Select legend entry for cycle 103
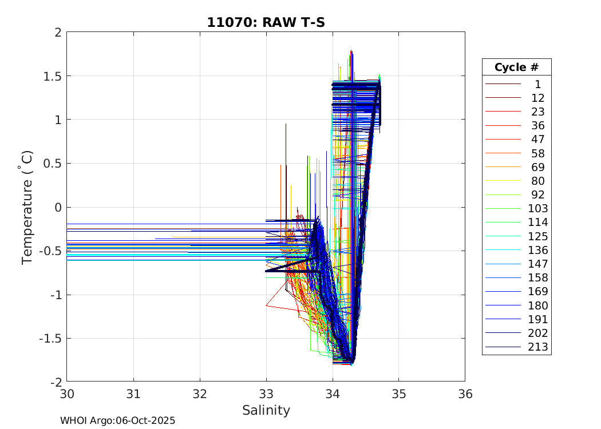Image resolution: width=601 pixels, height=429 pixels. click(x=537, y=209)
